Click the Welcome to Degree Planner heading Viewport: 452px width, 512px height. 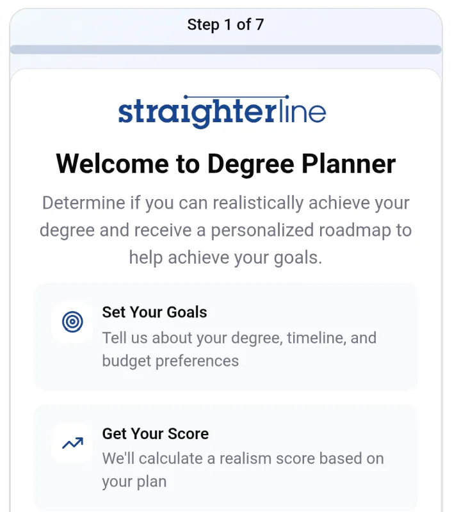(225, 164)
